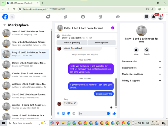The width and height of the screenshot is (168, 126).
Task: Choose a sticker icon in composer
Action: pos(69,114)
